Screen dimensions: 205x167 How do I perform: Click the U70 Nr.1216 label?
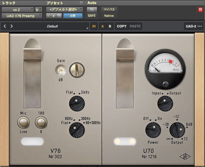pos(149,153)
